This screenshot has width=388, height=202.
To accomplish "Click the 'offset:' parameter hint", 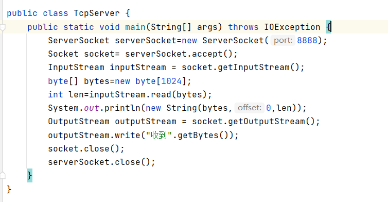I will coord(250,108).
